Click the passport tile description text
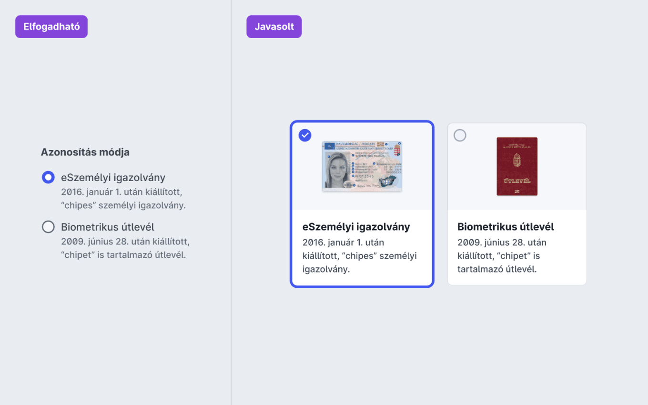 499,256
